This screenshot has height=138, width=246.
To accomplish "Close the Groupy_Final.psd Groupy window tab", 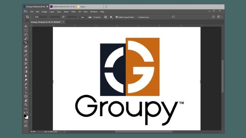I will (47, 6).
